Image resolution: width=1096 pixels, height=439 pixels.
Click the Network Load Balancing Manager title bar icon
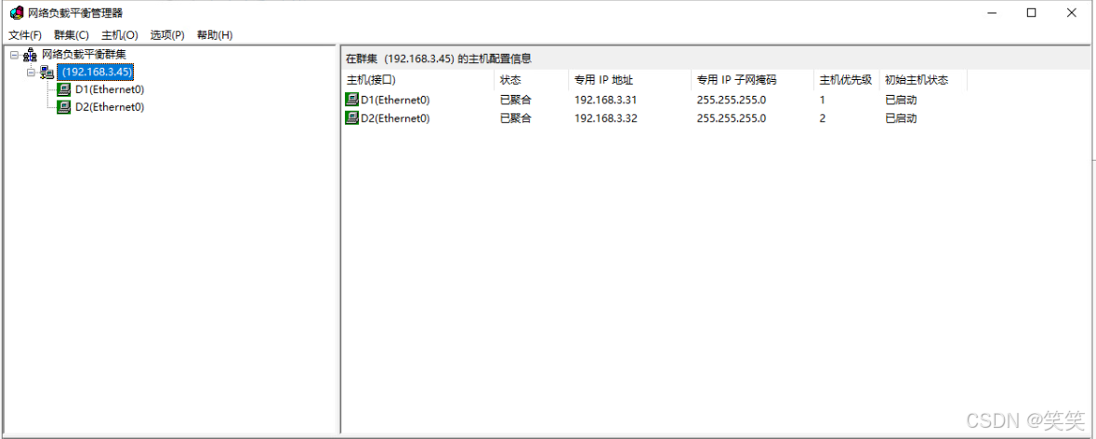(x=16, y=13)
